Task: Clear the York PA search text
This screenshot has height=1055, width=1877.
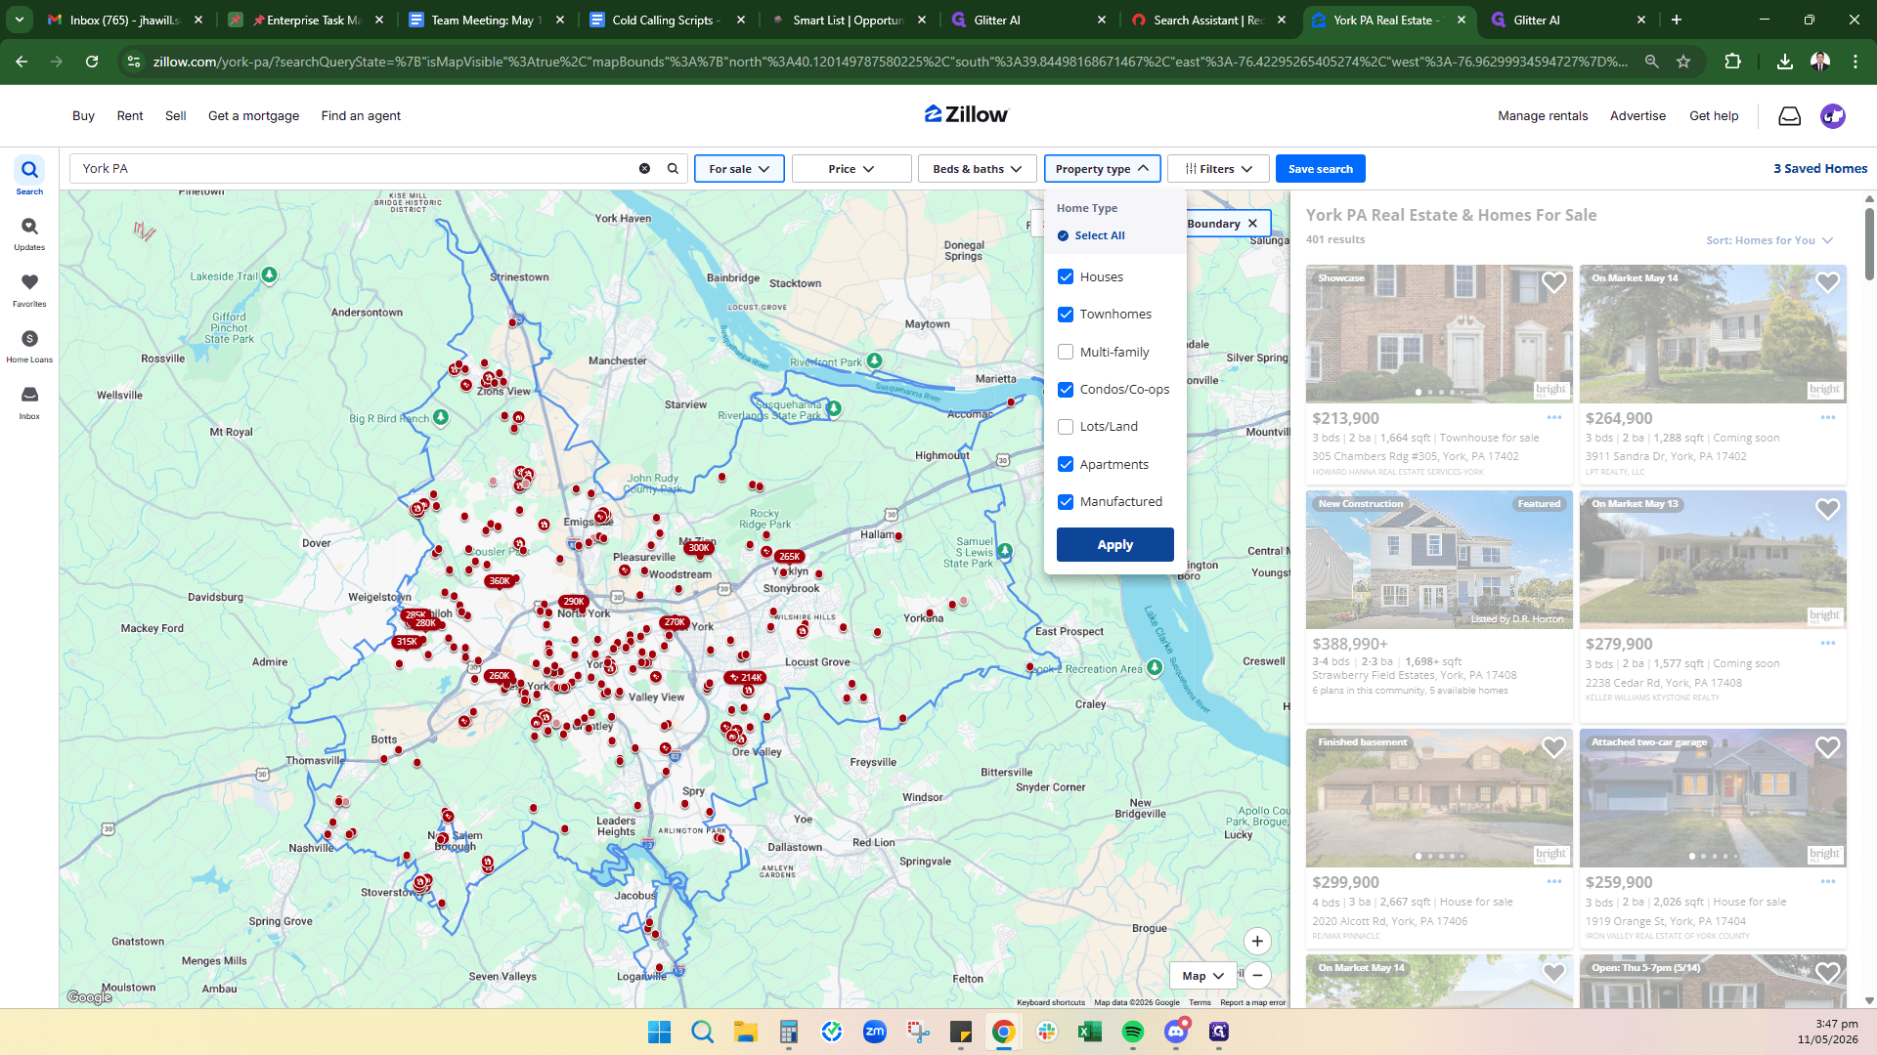Action: tap(644, 169)
